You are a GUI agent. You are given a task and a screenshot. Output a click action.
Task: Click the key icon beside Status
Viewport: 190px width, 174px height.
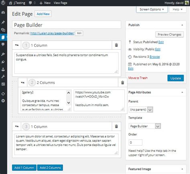click(130, 42)
